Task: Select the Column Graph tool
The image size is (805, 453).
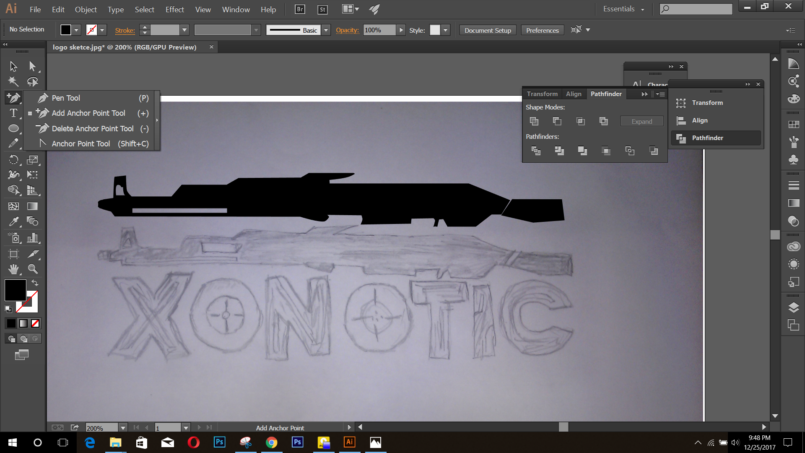Action: (33, 238)
